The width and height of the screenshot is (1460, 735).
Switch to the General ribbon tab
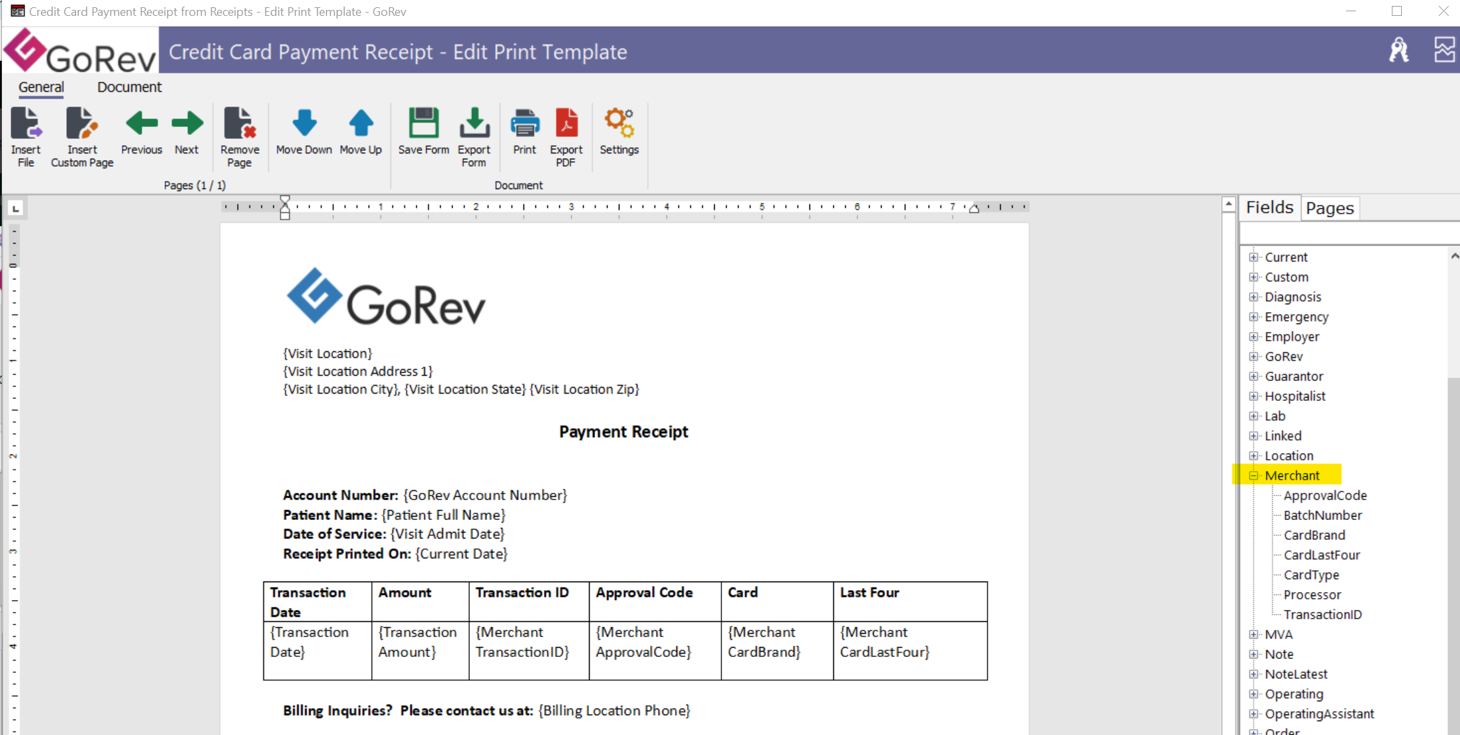coord(41,87)
